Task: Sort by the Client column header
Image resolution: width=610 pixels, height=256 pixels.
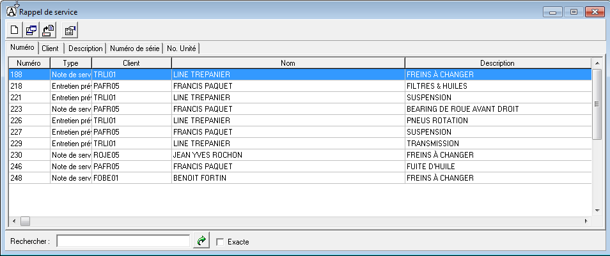Action: click(132, 63)
